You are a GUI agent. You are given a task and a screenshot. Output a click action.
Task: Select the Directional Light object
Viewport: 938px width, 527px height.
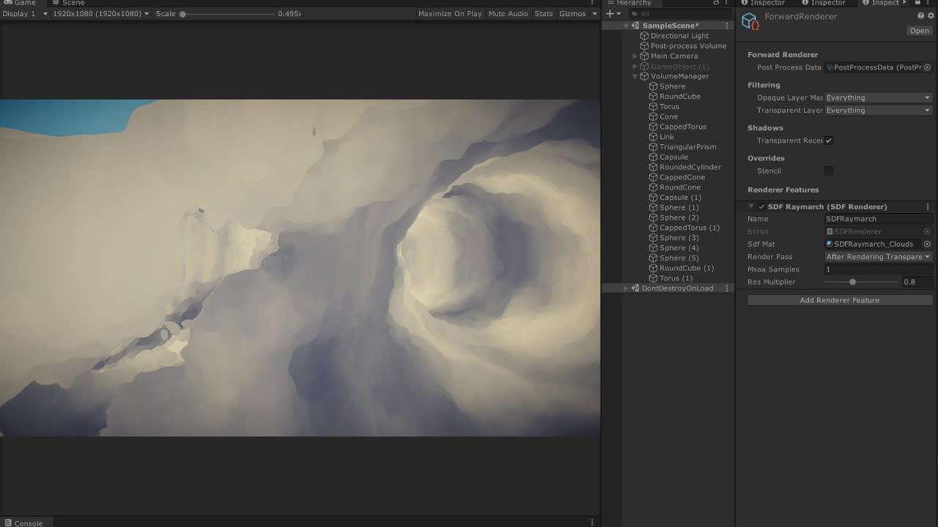(679, 36)
